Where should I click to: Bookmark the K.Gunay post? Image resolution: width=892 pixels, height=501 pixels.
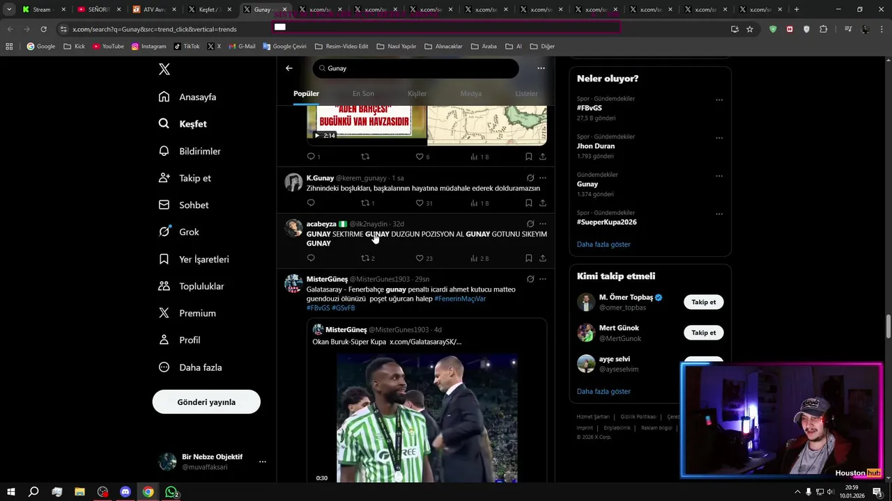(x=528, y=203)
